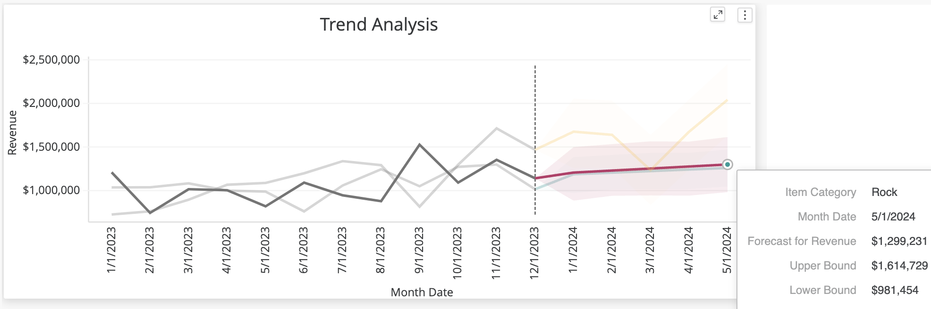Click the yellow forecast line end point
This screenshot has width=931, height=309.
[727, 100]
